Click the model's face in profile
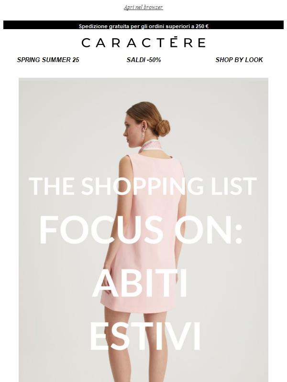 coord(131,132)
